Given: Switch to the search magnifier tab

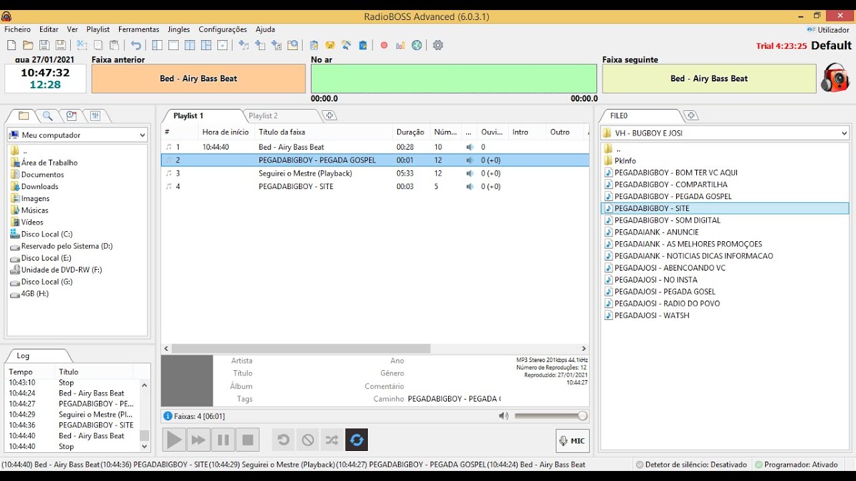Looking at the screenshot, I should point(47,116).
